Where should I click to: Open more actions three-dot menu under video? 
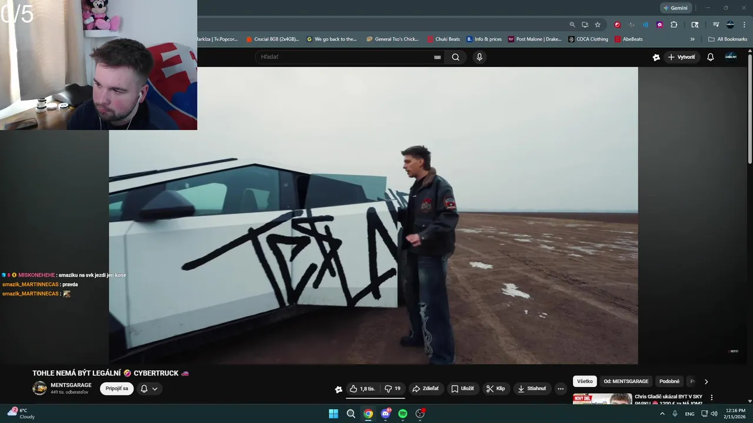(561, 388)
